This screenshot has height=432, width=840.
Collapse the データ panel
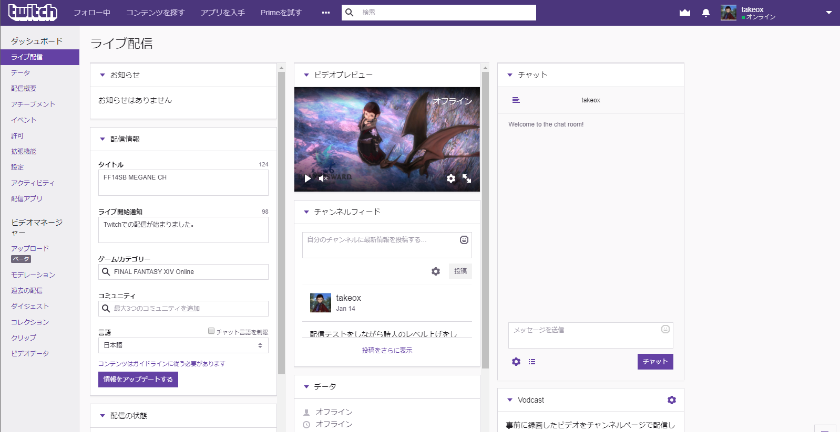coord(306,387)
